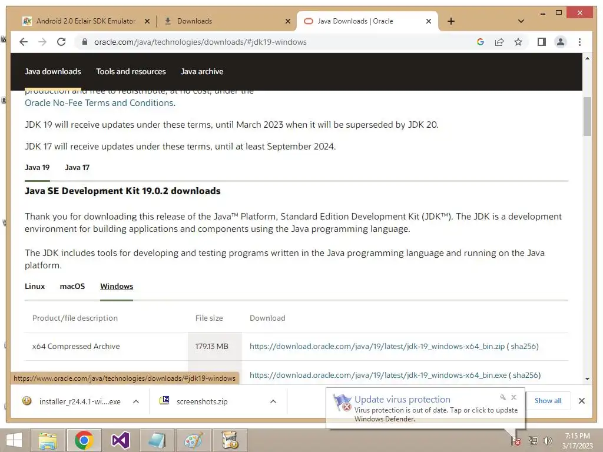Open a new browser tab
The height and width of the screenshot is (452, 603).
pos(451,21)
